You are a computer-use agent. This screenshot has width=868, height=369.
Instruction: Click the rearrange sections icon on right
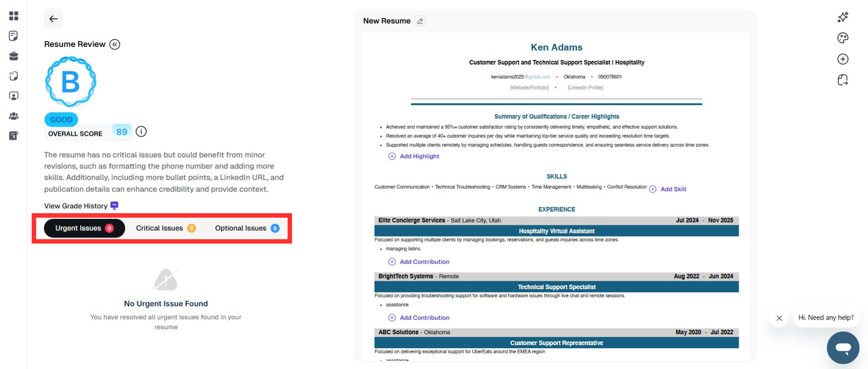pos(843,80)
